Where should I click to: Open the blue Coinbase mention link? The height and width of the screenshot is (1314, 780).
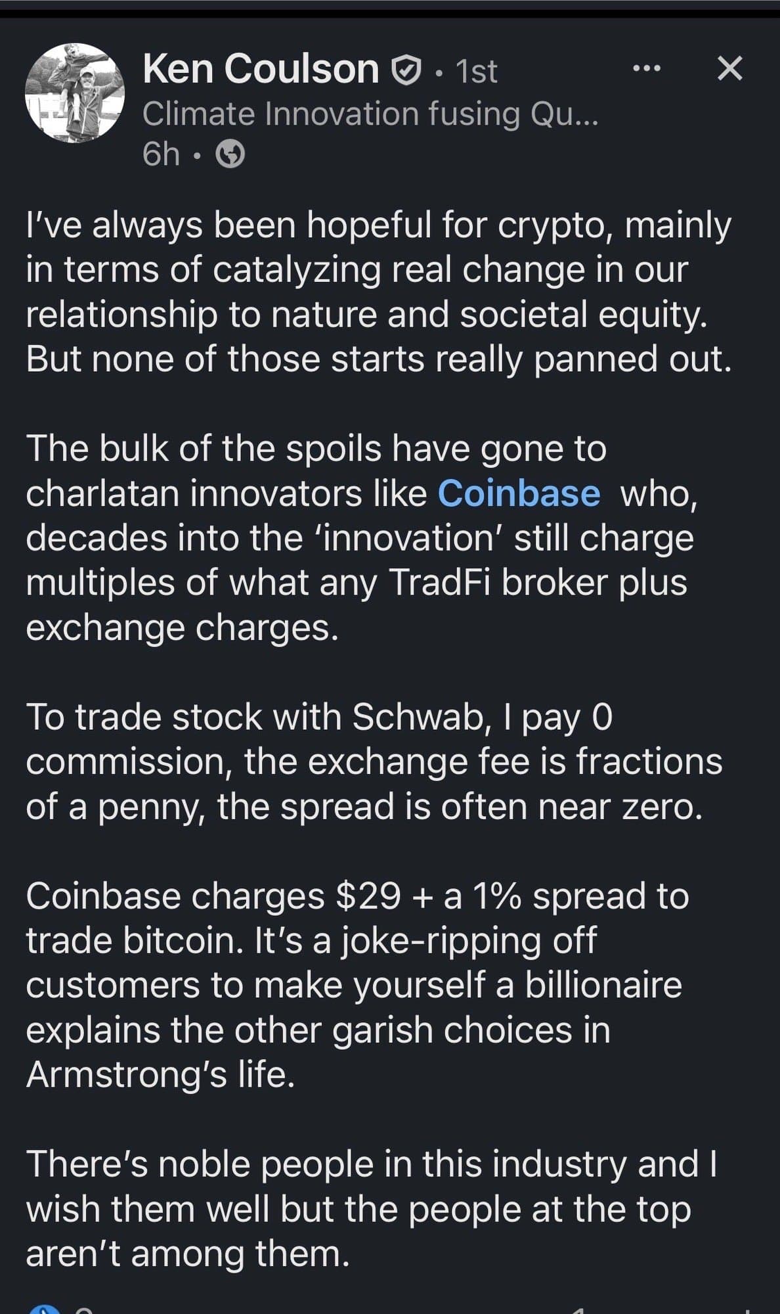(x=519, y=493)
